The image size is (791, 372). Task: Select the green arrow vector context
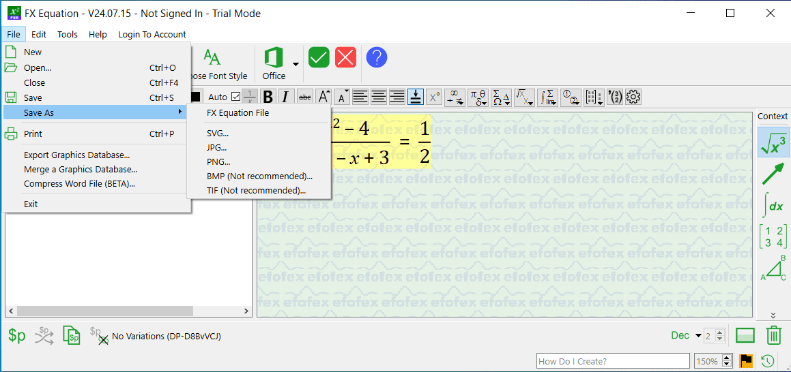pos(773,172)
